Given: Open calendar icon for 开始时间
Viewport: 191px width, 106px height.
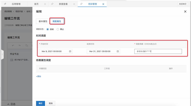Looking at the screenshot, I should [70, 51].
